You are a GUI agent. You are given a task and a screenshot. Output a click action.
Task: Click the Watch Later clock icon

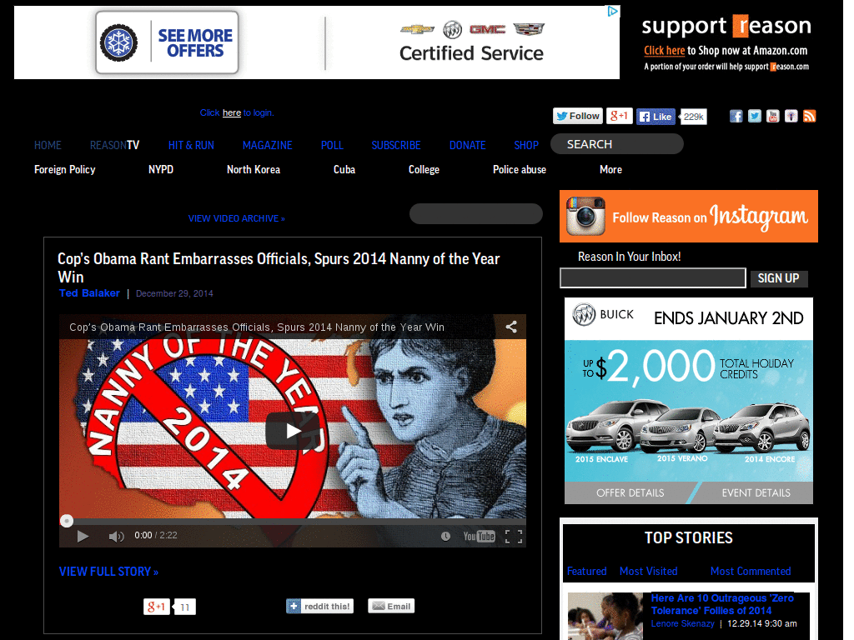click(x=445, y=536)
